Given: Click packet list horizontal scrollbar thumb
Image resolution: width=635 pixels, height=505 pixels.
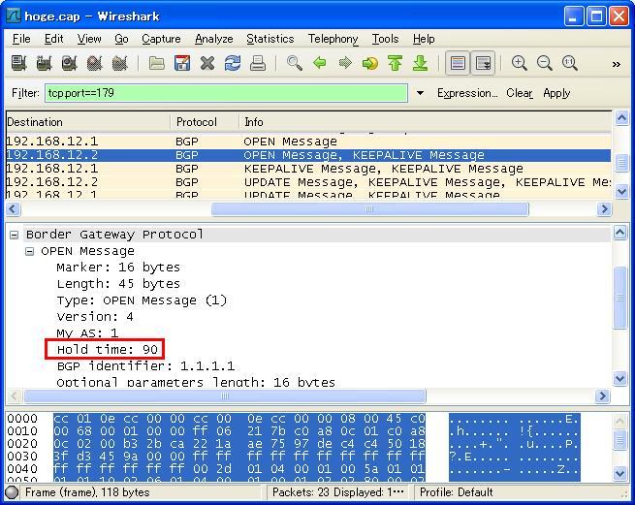Looking at the screenshot, I should [369, 209].
